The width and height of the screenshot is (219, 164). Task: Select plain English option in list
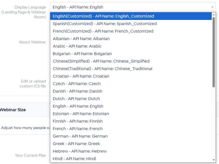click(131, 106)
